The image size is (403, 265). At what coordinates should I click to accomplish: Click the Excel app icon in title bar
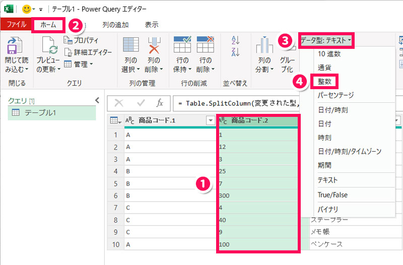pyautogui.click(x=8, y=9)
